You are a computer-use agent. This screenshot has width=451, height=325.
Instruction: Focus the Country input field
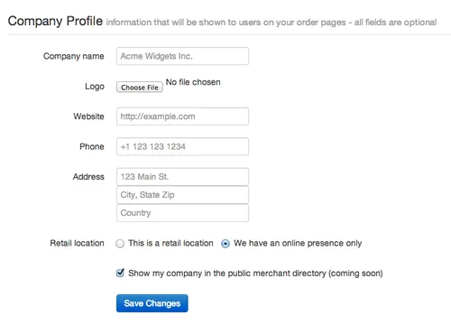[x=182, y=213]
